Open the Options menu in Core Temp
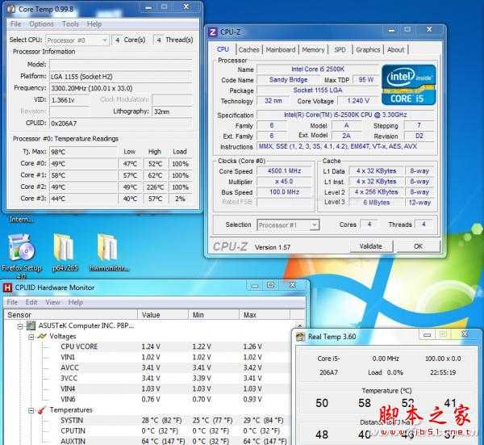Viewport: 484px width, 445px height. point(41,24)
